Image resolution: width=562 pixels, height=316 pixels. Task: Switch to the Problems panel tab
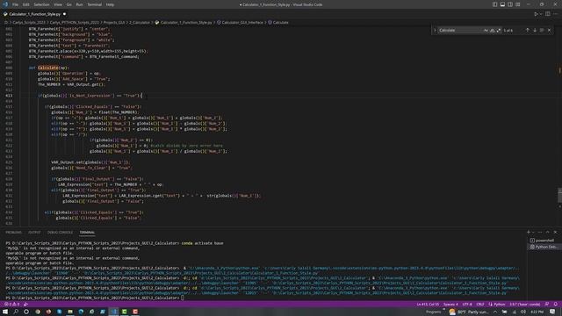13,233
